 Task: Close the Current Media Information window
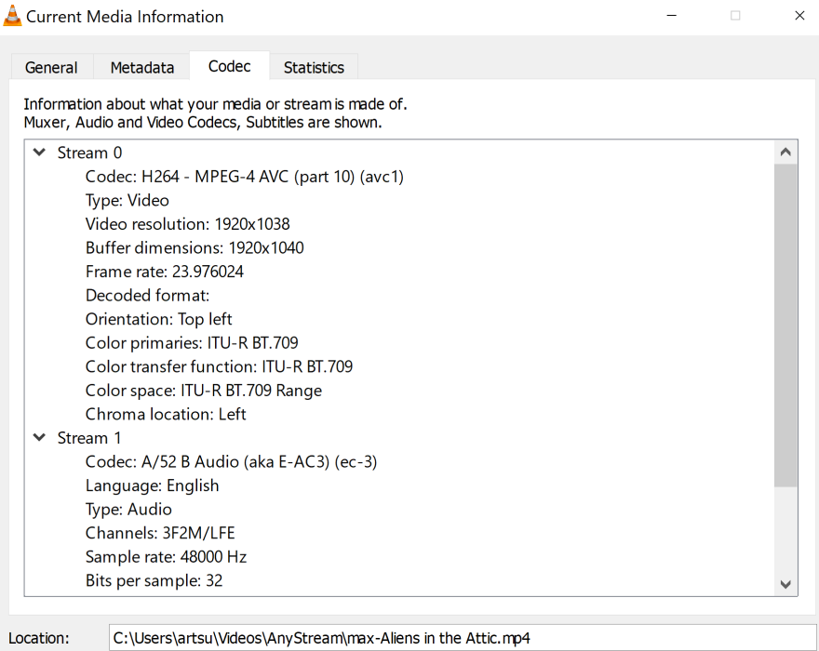(799, 16)
